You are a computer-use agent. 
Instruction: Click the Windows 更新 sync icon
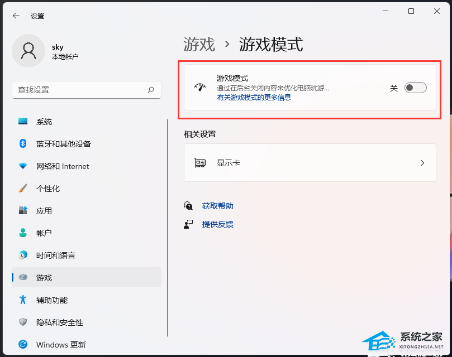pos(23,344)
